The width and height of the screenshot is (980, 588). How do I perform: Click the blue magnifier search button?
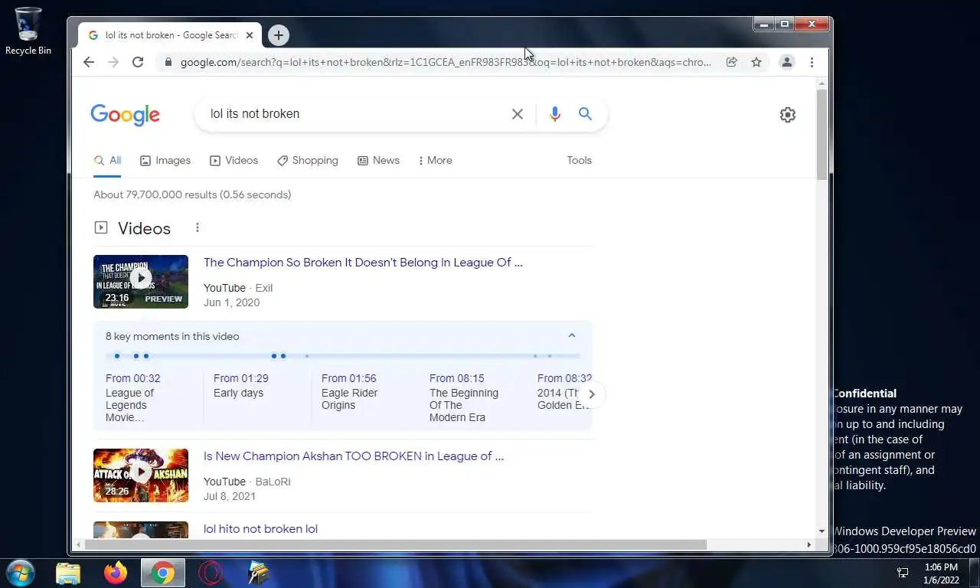pos(585,114)
